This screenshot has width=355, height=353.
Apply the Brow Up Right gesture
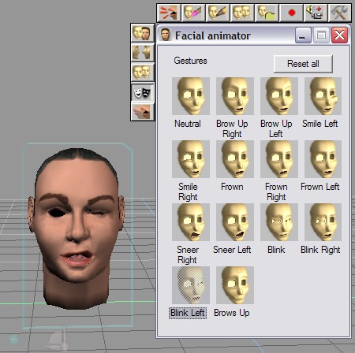(235, 96)
